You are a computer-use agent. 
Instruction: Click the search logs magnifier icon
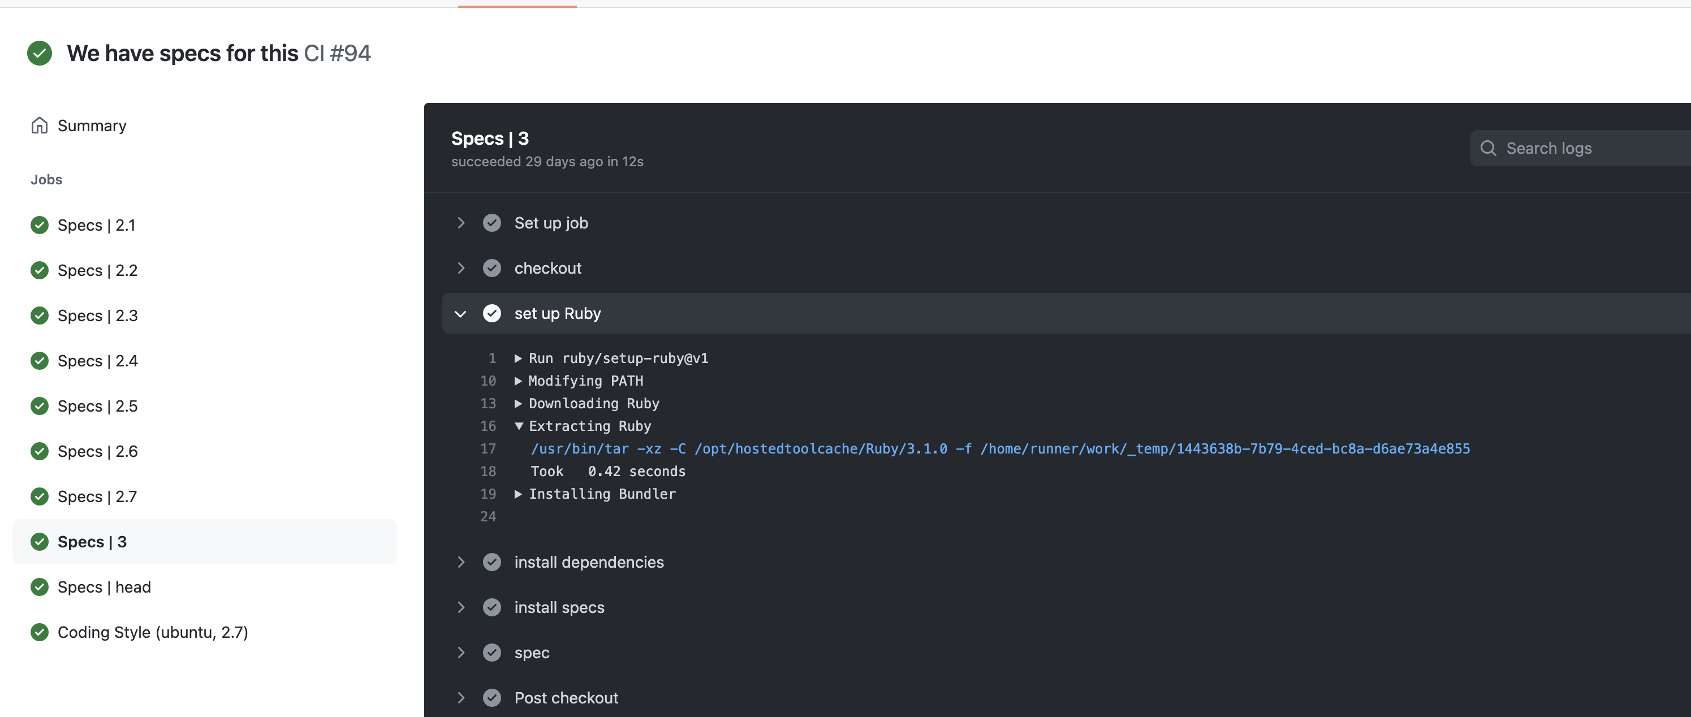point(1488,148)
